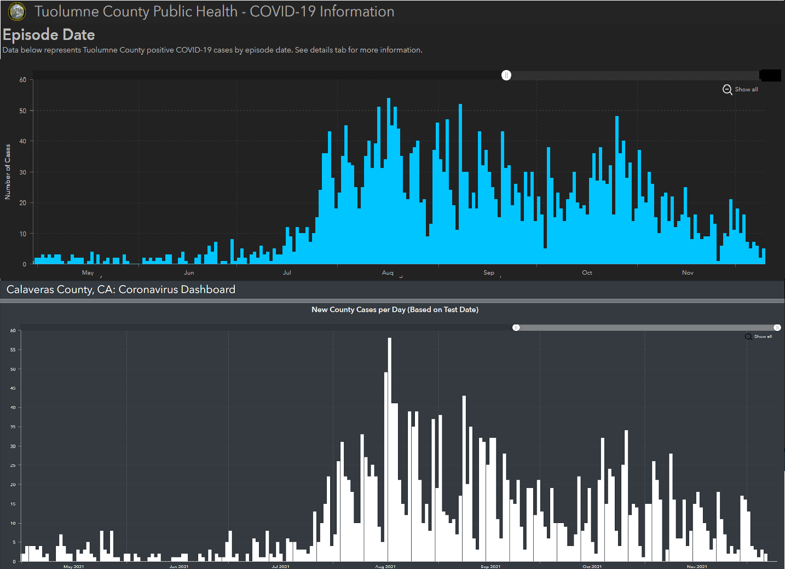Click the tallest white bar in the Calaveras chart
Image resolution: width=785 pixels, height=569 pixels.
(x=390, y=450)
